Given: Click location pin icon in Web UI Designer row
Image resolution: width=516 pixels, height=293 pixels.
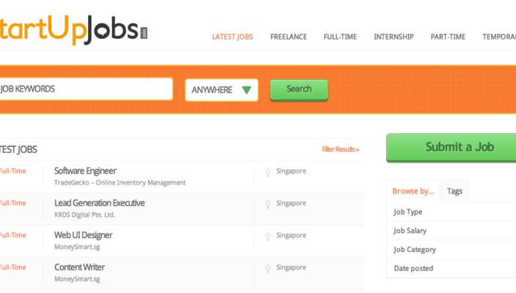Looking at the screenshot, I should click(268, 237).
